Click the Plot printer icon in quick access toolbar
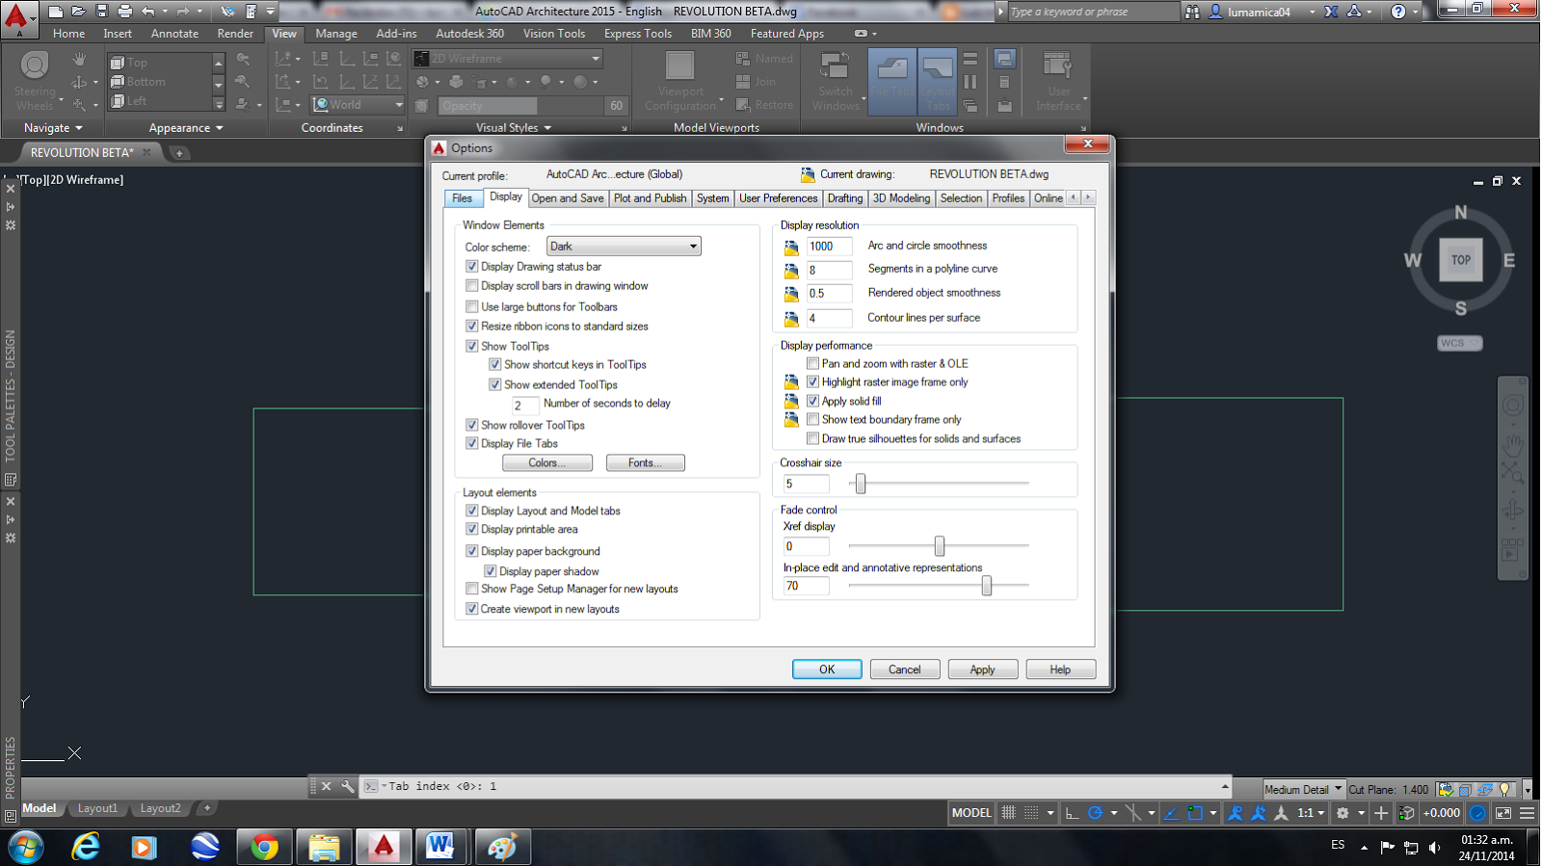The height and width of the screenshot is (866, 1542). pos(124,12)
